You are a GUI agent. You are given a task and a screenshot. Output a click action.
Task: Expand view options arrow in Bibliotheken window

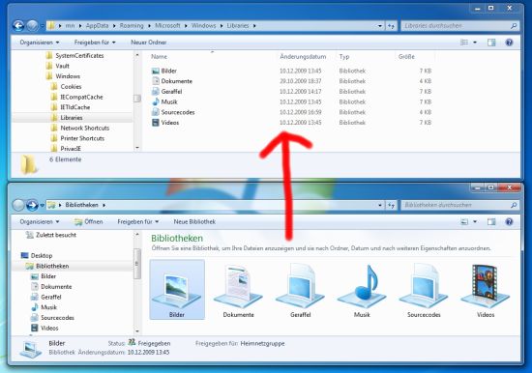(475, 221)
